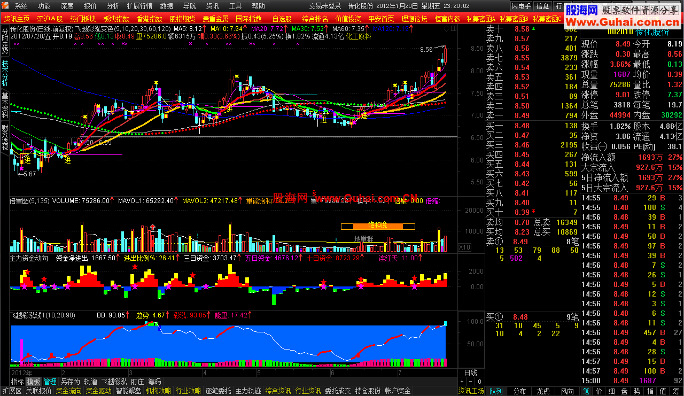Click the 饱和度 orange bar in volume chart

(378, 226)
